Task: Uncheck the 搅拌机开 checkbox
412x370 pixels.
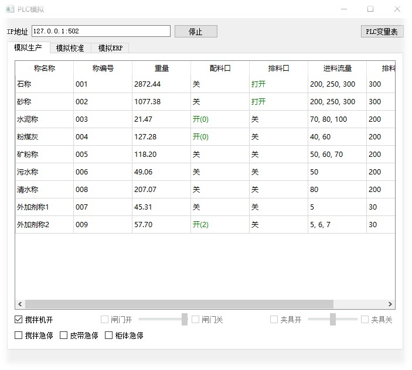Action: click(19, 320)
